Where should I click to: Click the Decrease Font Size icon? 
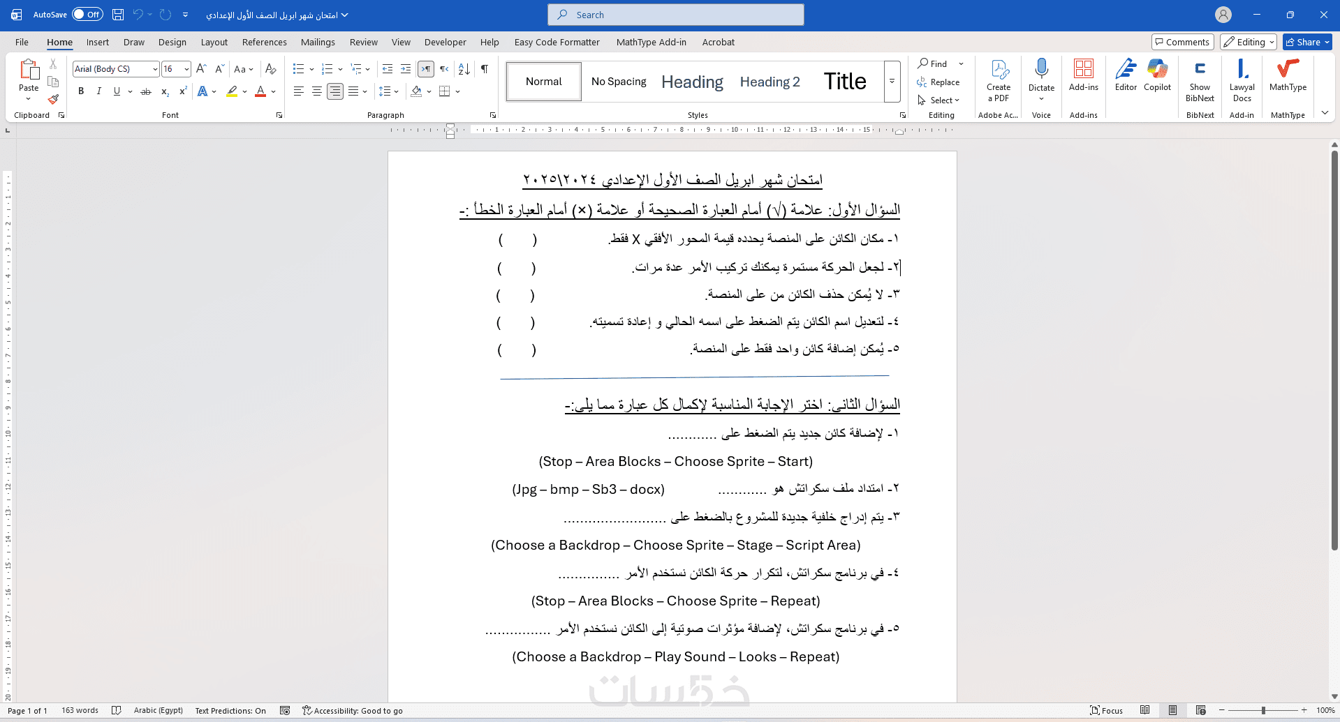coord(219,69)
